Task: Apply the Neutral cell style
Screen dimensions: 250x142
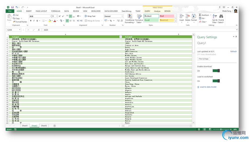Action: pos(167,20)
